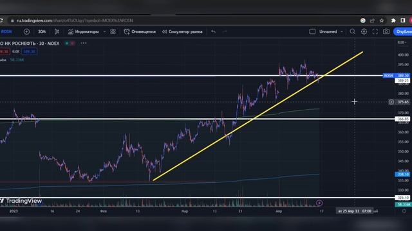Open the layout setup square icon

[x=312, y=31]
